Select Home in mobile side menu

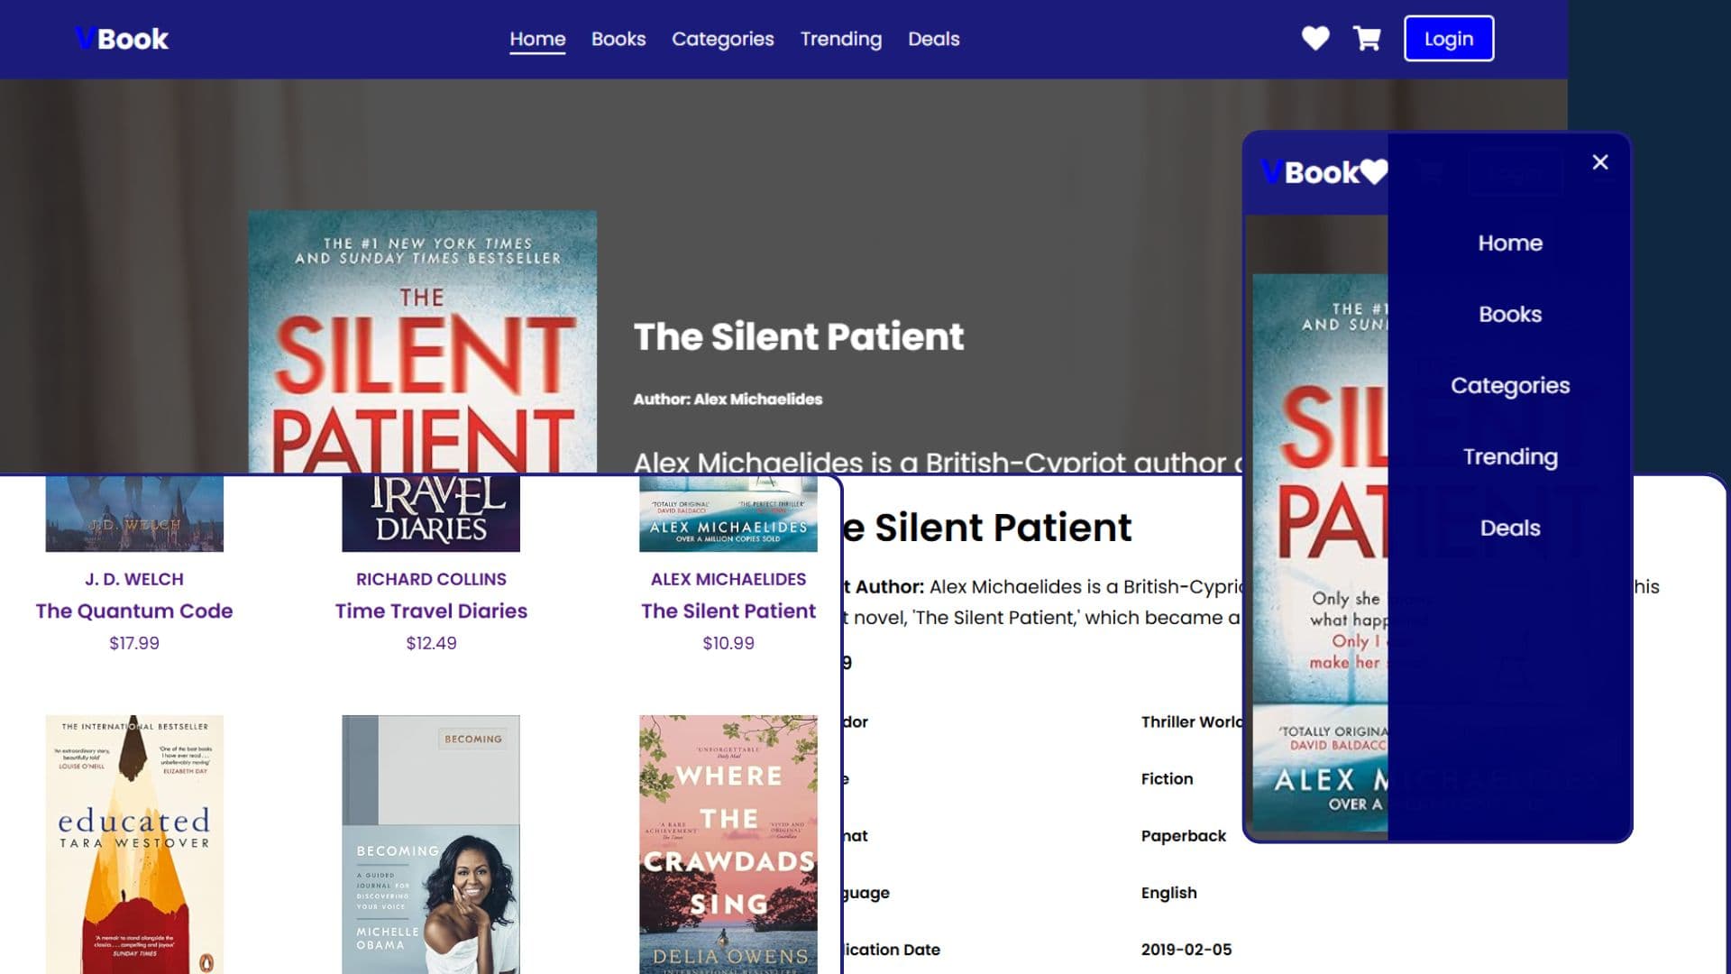click(1510, 243)
